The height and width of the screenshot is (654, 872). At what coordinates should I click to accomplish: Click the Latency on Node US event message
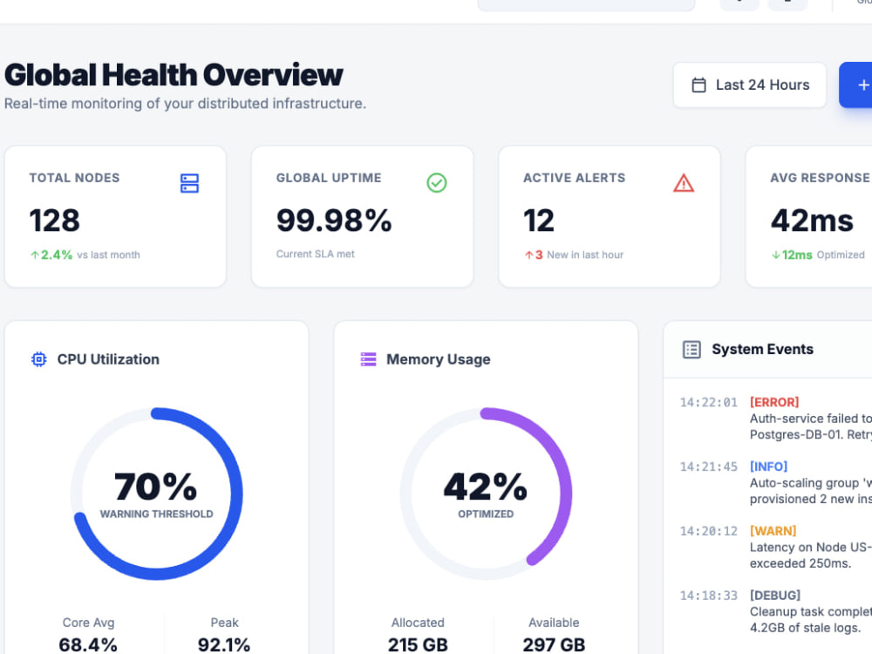pos(810,555)
